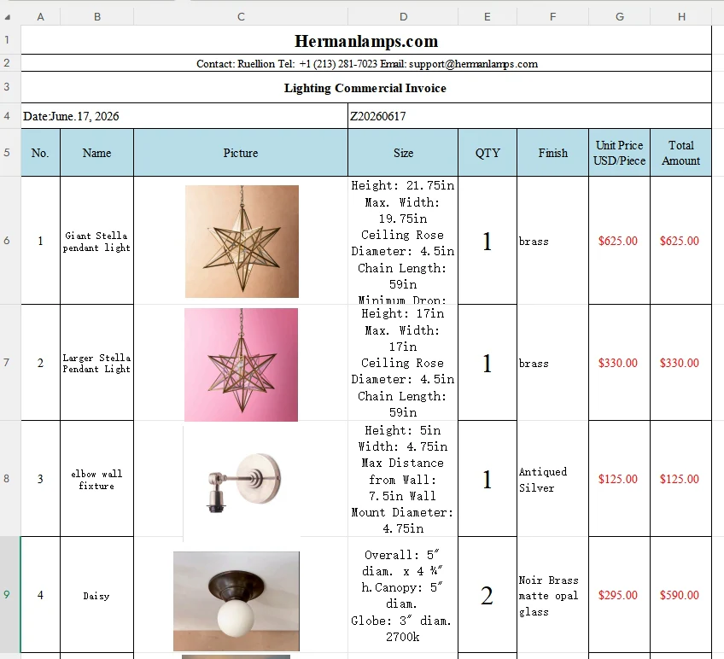Viewport: 724px width, 659px height.
Task: Select the $330.00 total amount cell
Action: coord(681,363)
